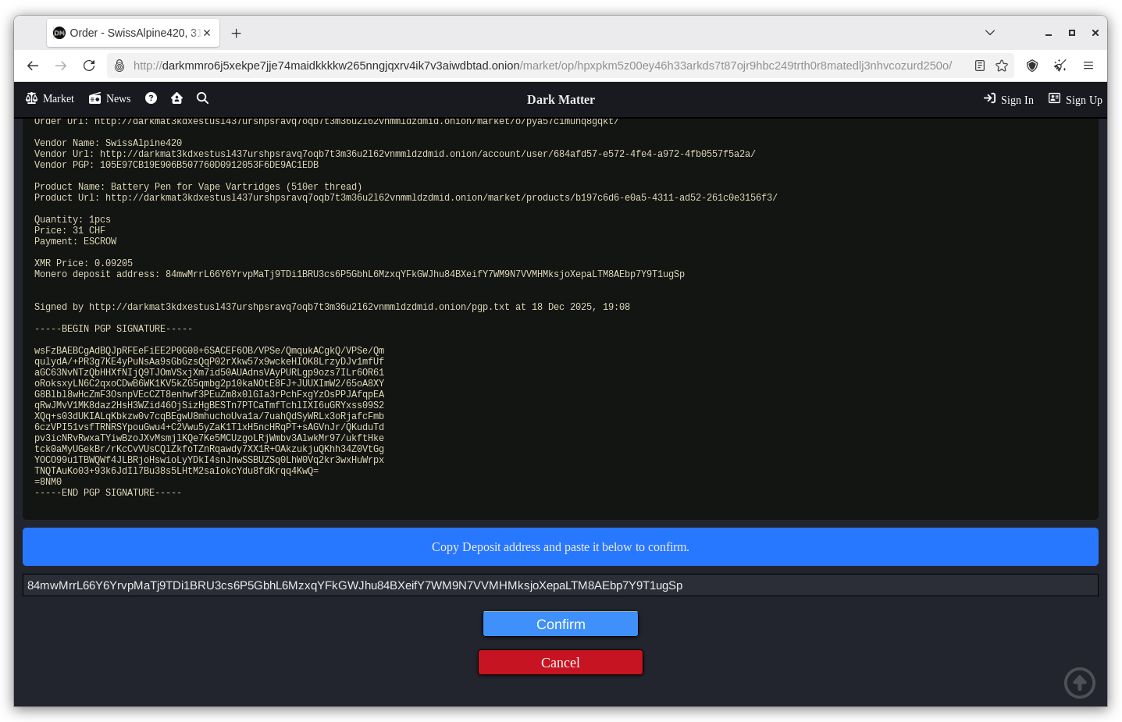Focus the deposit address input field
Image resolution: width=1122 pixels, height=722 pixels.
(x=560, y=585)
